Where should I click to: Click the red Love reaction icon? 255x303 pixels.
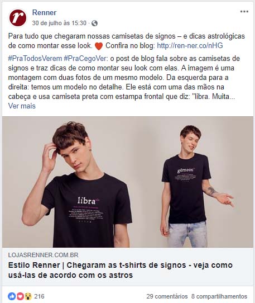[x=20, y=296]
